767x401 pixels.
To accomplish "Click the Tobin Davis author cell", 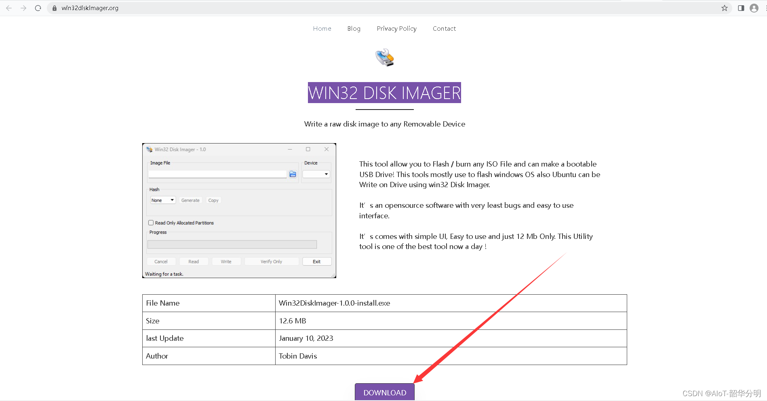I will (x=451, y=356).
